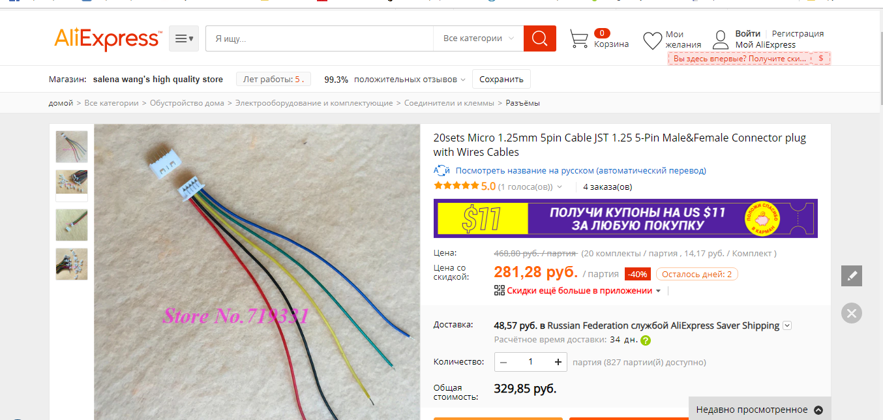Click the green delivery help question icon
Image resolution: width=883 pixels, height=420 pixels.
click(646, 340)
